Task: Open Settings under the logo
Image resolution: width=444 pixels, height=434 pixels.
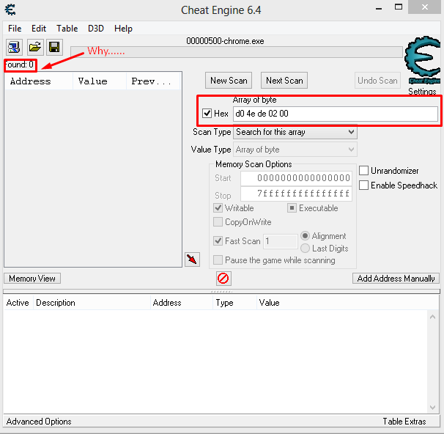Action: pos(422,91)
